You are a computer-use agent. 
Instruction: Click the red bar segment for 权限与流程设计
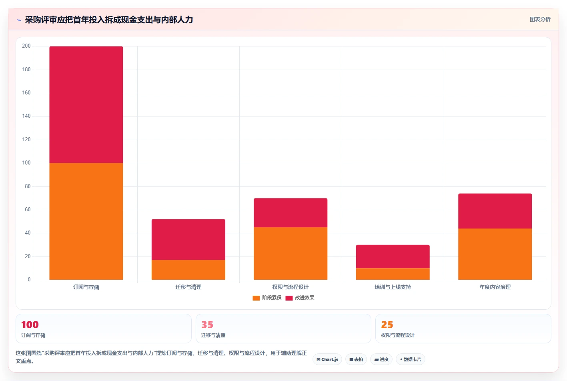pyautogui.click(x=291, y=213)
